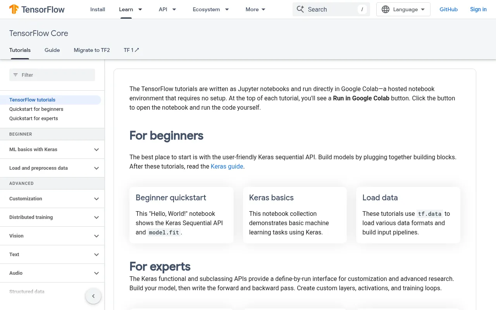This screenshot has height=310, width=496.
Task: Click the For experts heading
Action: pos(160,267)
